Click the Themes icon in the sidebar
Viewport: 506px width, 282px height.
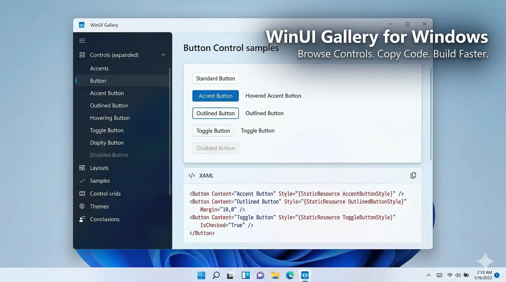[82, 206]
